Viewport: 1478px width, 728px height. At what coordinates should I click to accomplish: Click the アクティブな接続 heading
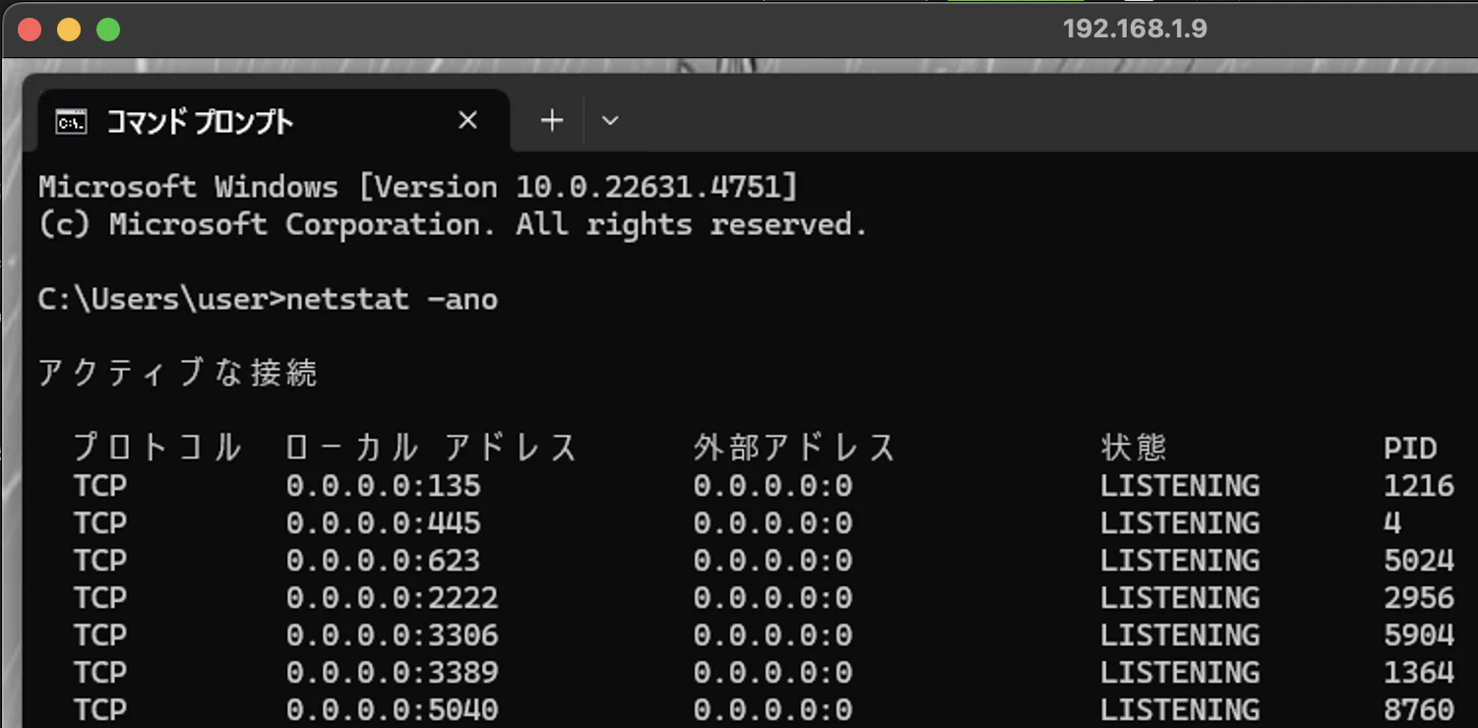178,374
